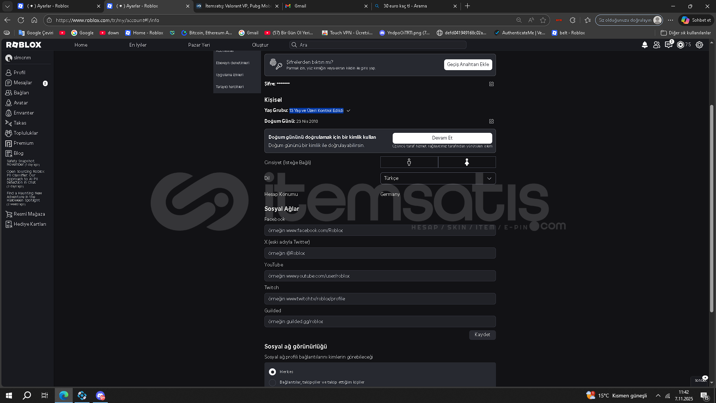Select the Herkes radio option

click(x=273, y=372)
